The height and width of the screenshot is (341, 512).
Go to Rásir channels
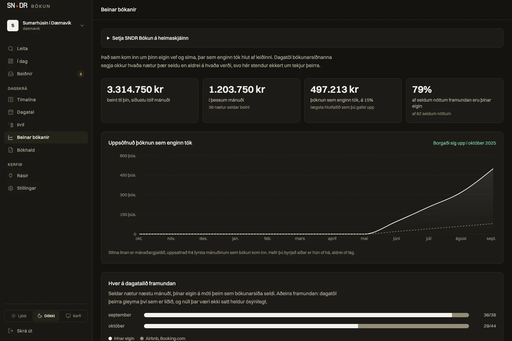tap(46, 175)
